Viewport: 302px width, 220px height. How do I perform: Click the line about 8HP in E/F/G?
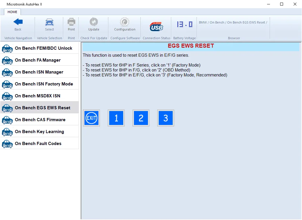tap(155, 75)
